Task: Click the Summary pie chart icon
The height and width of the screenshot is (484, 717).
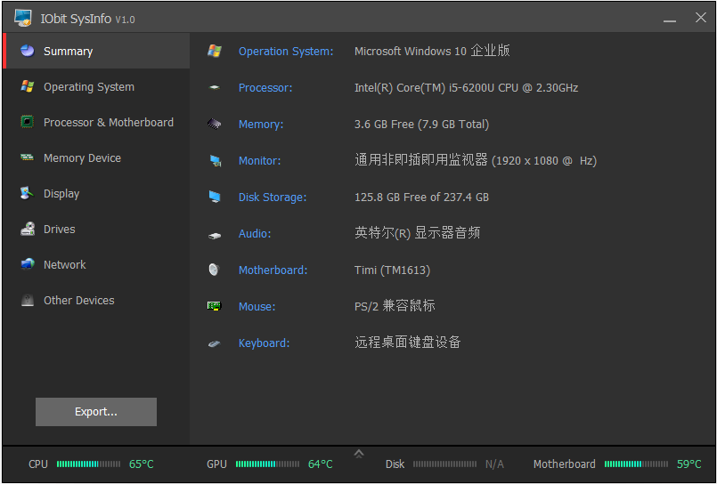Action: [x=28, y=51]
